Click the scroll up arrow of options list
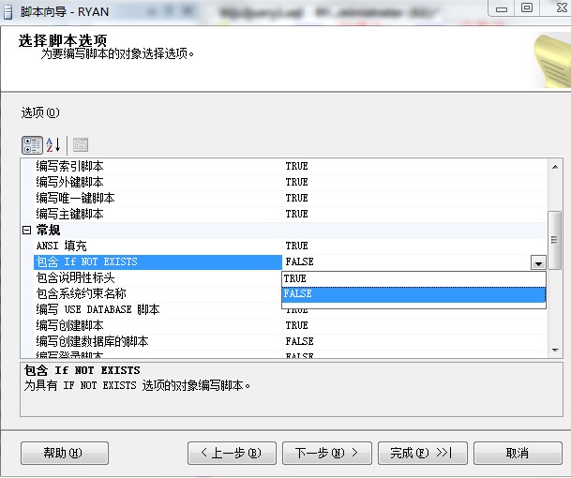The height and width of the screenshot is (478, 571). pyautogui.click(x=554, y=166)
